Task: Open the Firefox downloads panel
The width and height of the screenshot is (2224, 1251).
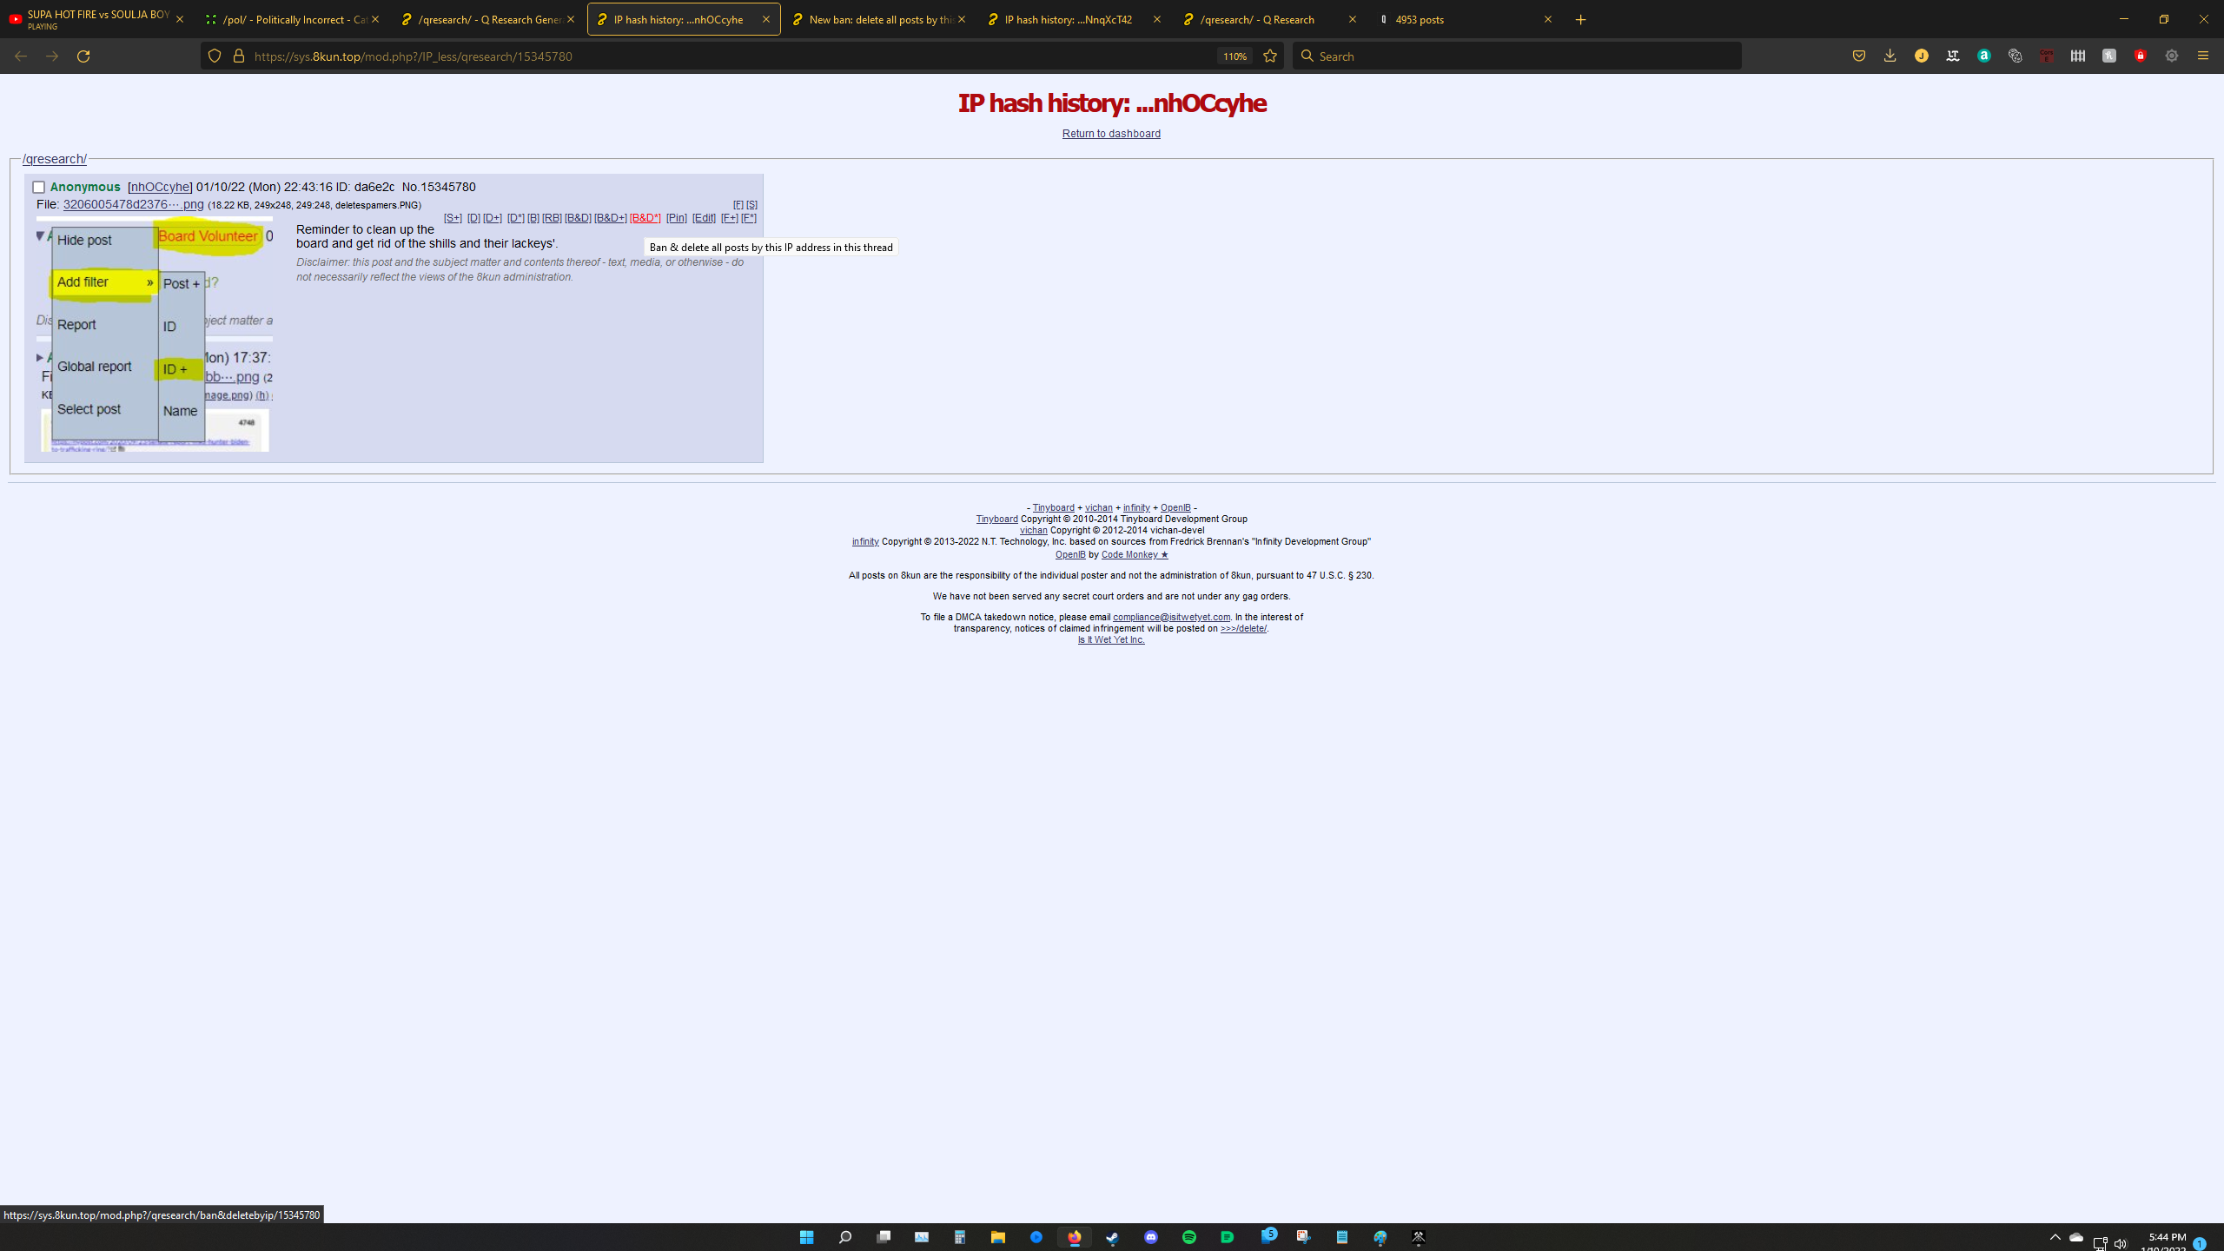Action: coord(1890,56)
